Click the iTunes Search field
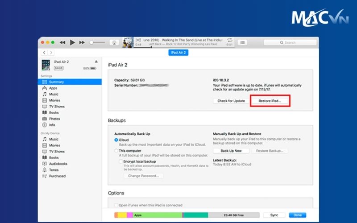The image size is (357, 223). (290, 42)
